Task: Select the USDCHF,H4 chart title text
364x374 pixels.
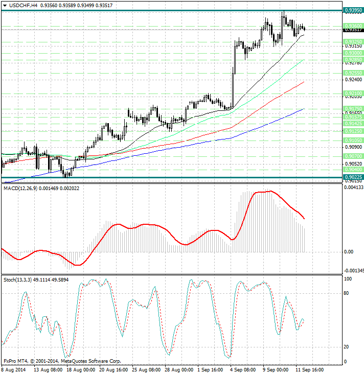Action: click(24, 5)
